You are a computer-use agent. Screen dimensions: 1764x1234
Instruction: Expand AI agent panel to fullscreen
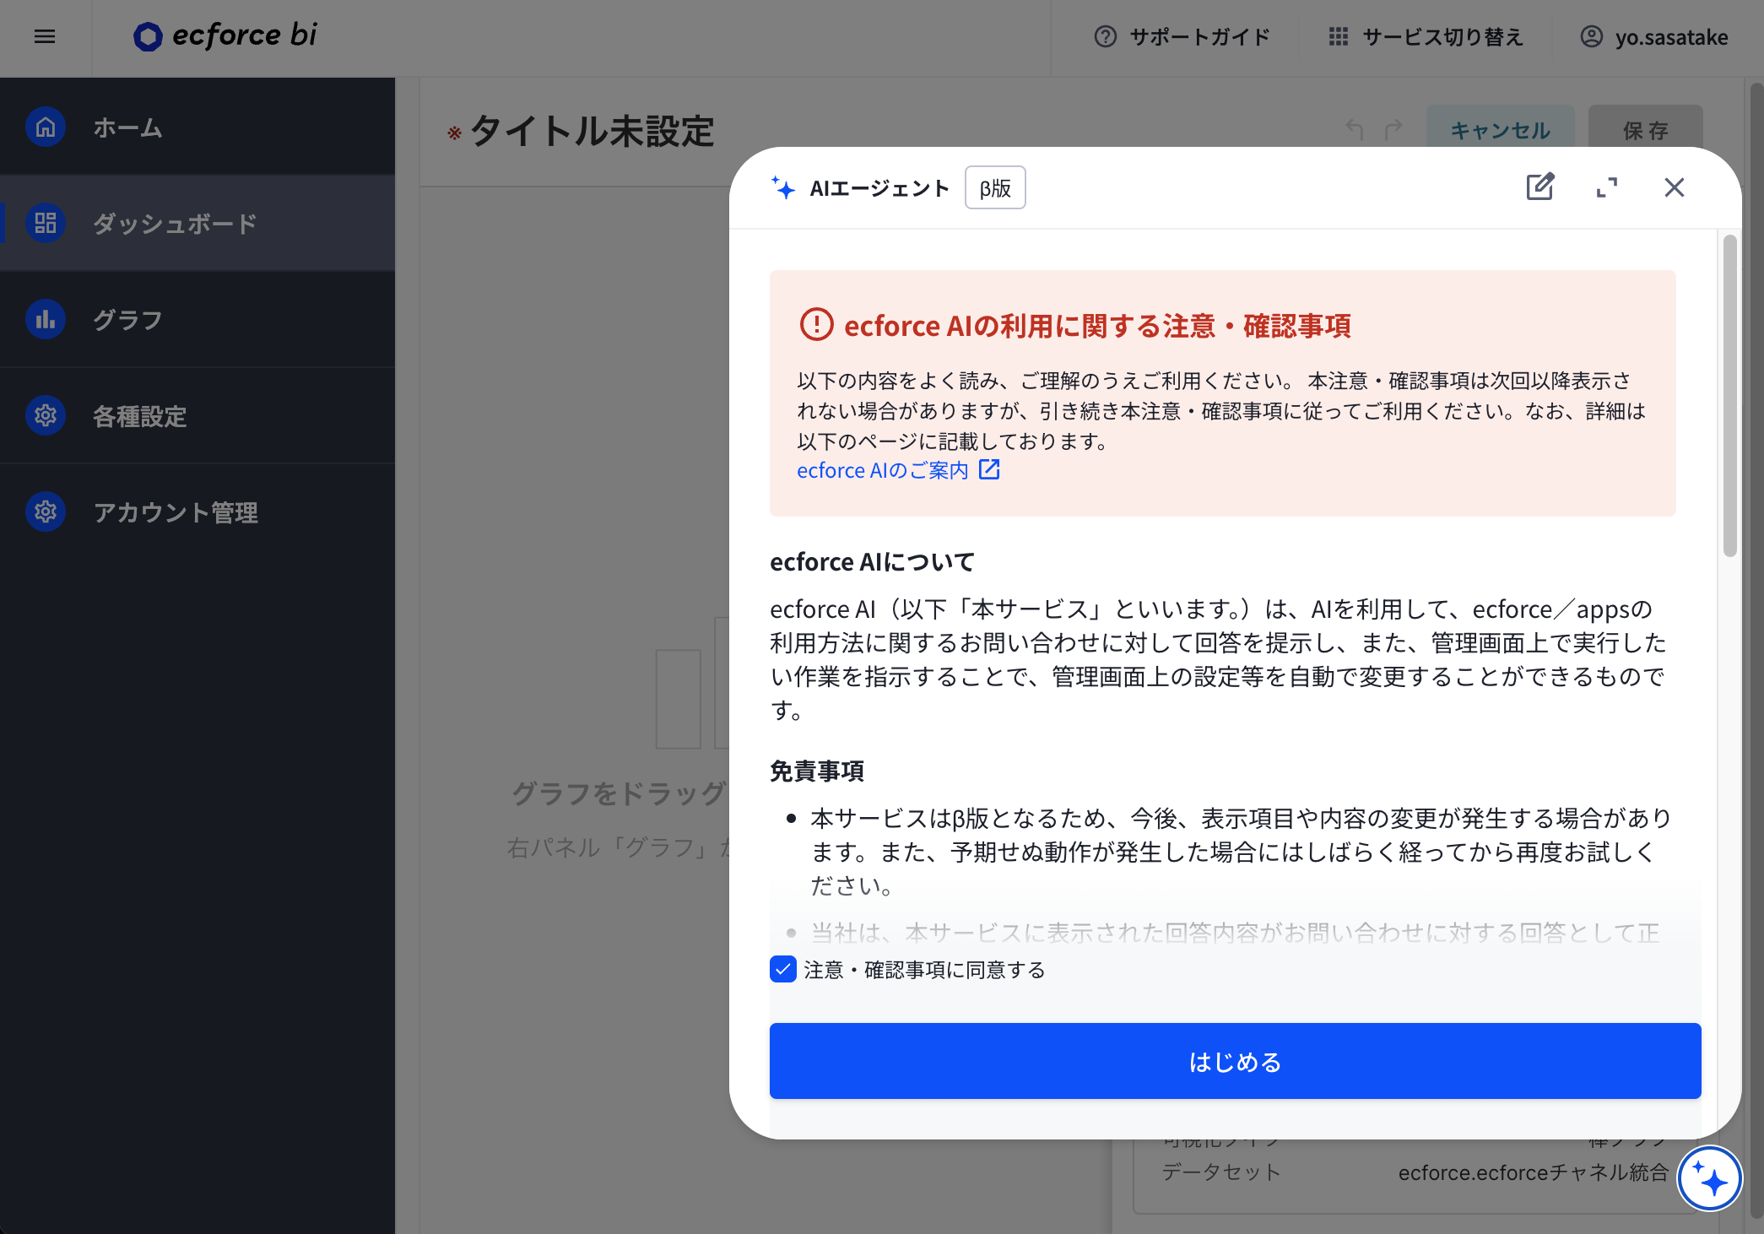click(x=1607, y=187)
